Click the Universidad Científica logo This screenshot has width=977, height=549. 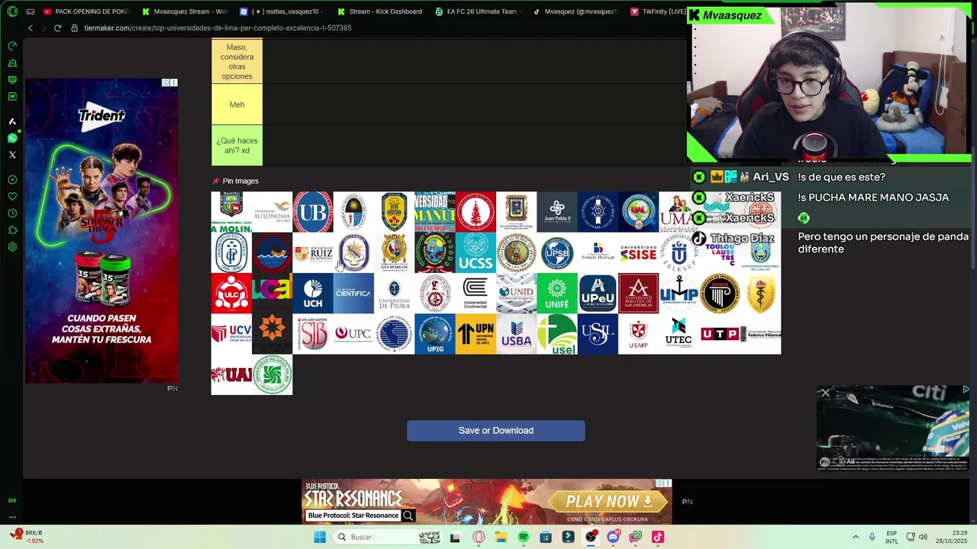click(x=353, y=294)
